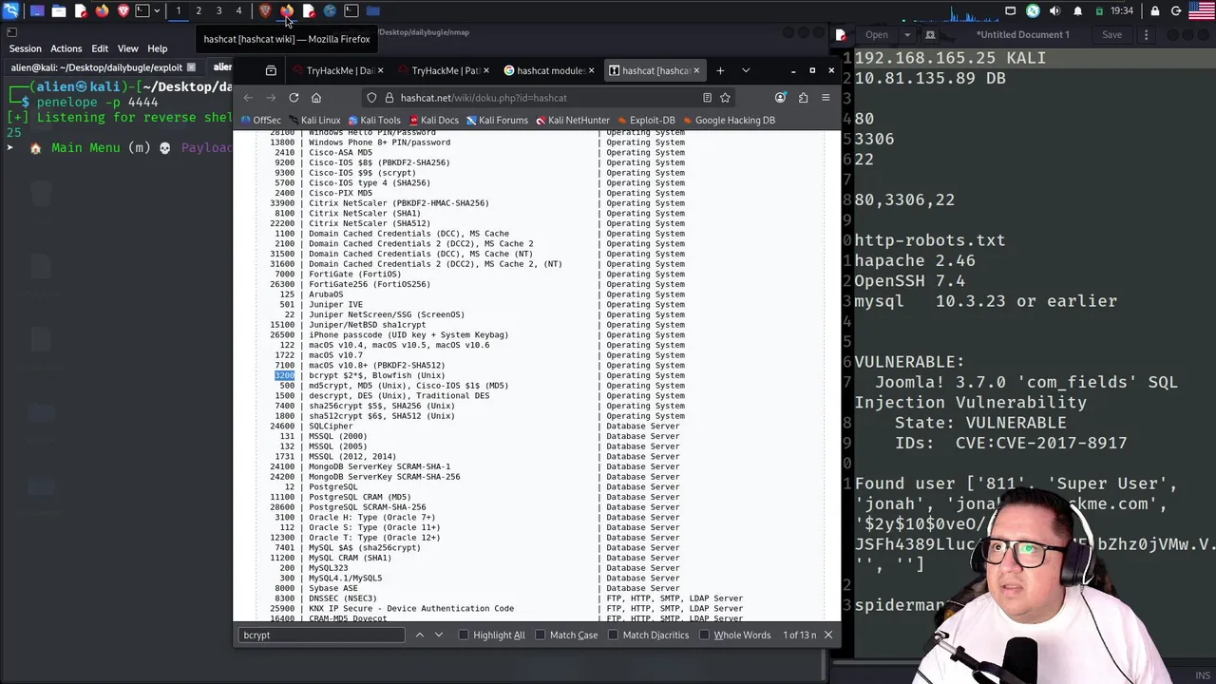
Task: Open the text editor's three-dot menu
Action: tap(1146, 35)
